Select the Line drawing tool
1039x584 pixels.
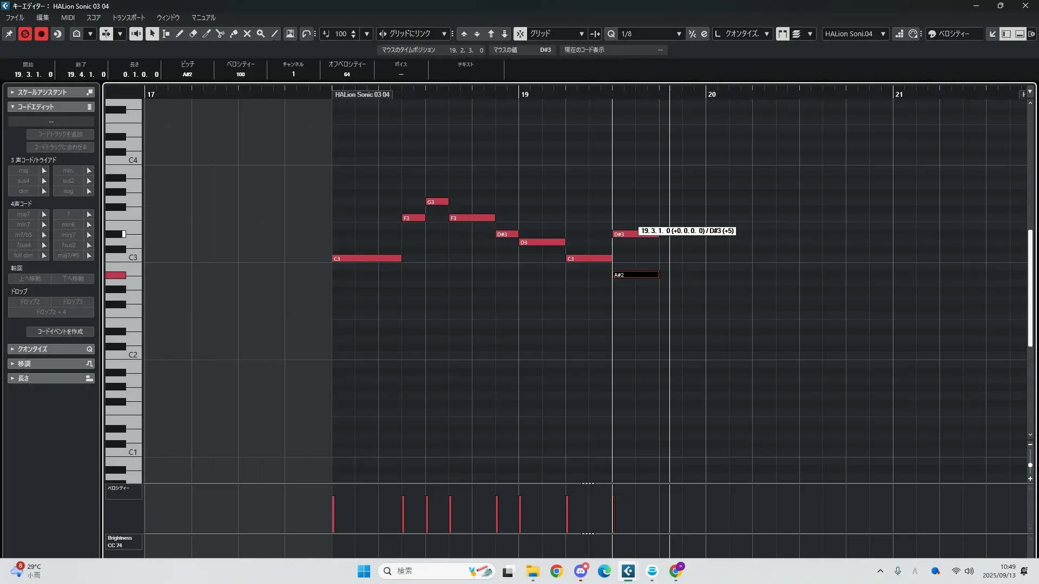275,34
